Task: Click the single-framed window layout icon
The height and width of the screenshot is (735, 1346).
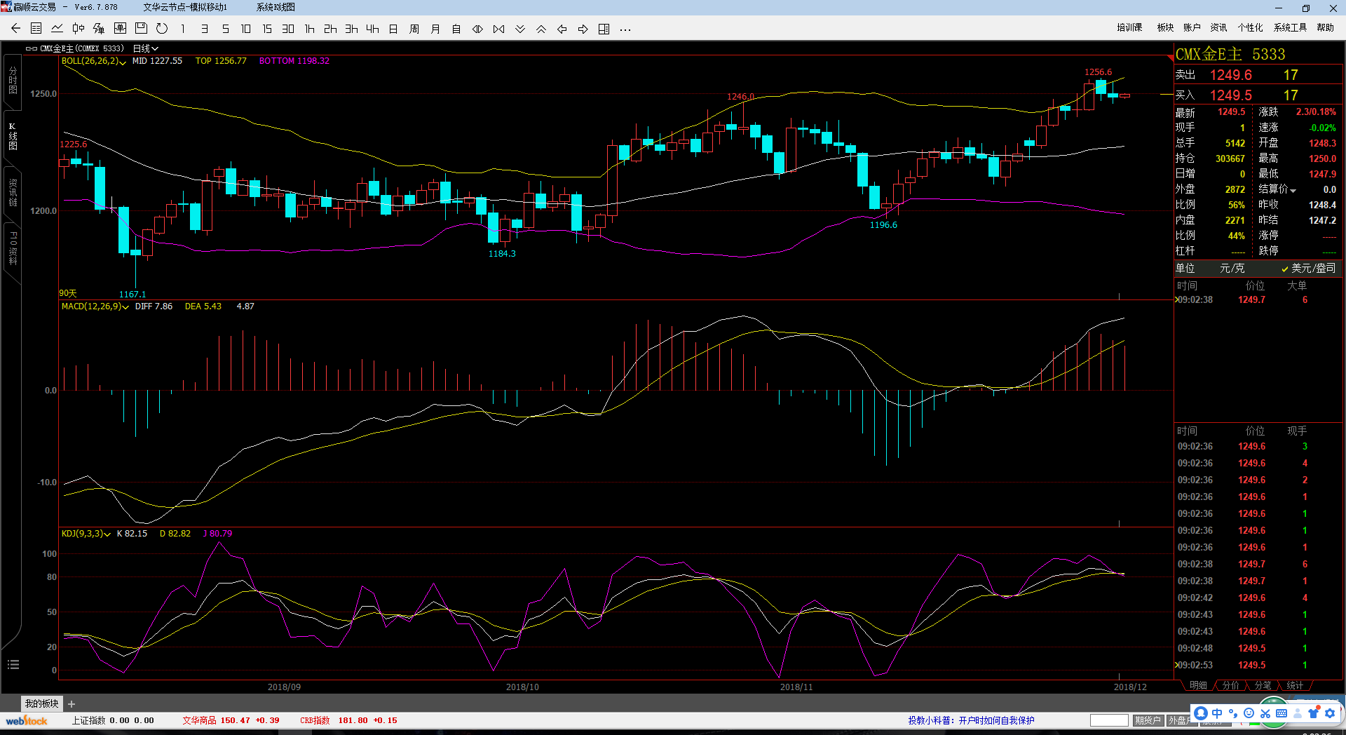Action: pyautogui.click(x=120, y=29)
